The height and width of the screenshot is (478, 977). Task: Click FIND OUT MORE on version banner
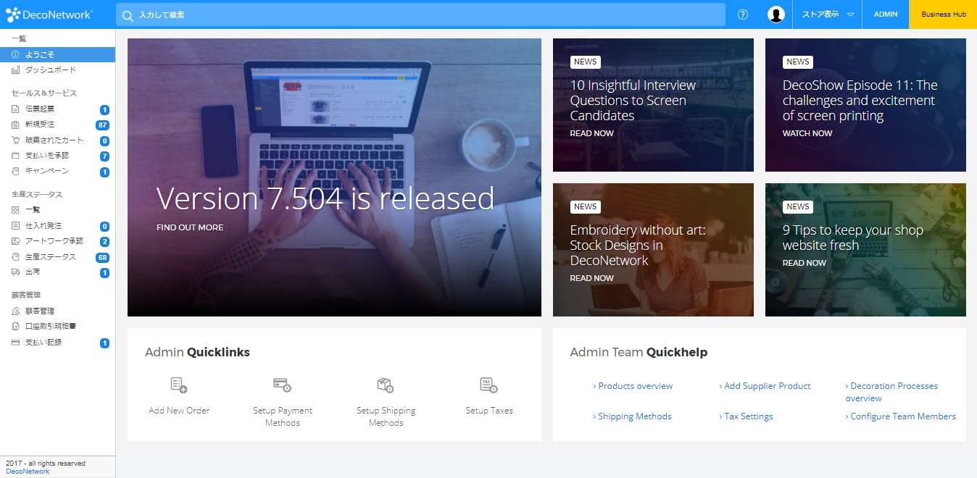pos(190,227)
